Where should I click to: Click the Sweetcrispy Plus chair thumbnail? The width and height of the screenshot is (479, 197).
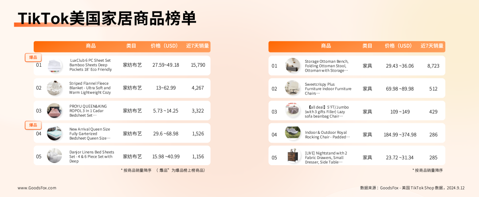point(293,88)
